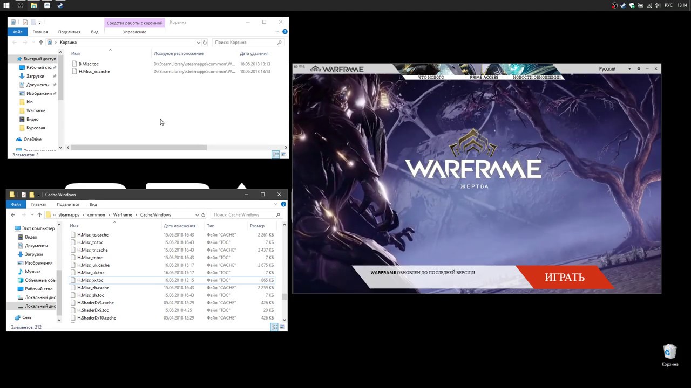Open recent locations dropdown in Cache.Windows
This screenshot has width=691, height=388.
31,214
